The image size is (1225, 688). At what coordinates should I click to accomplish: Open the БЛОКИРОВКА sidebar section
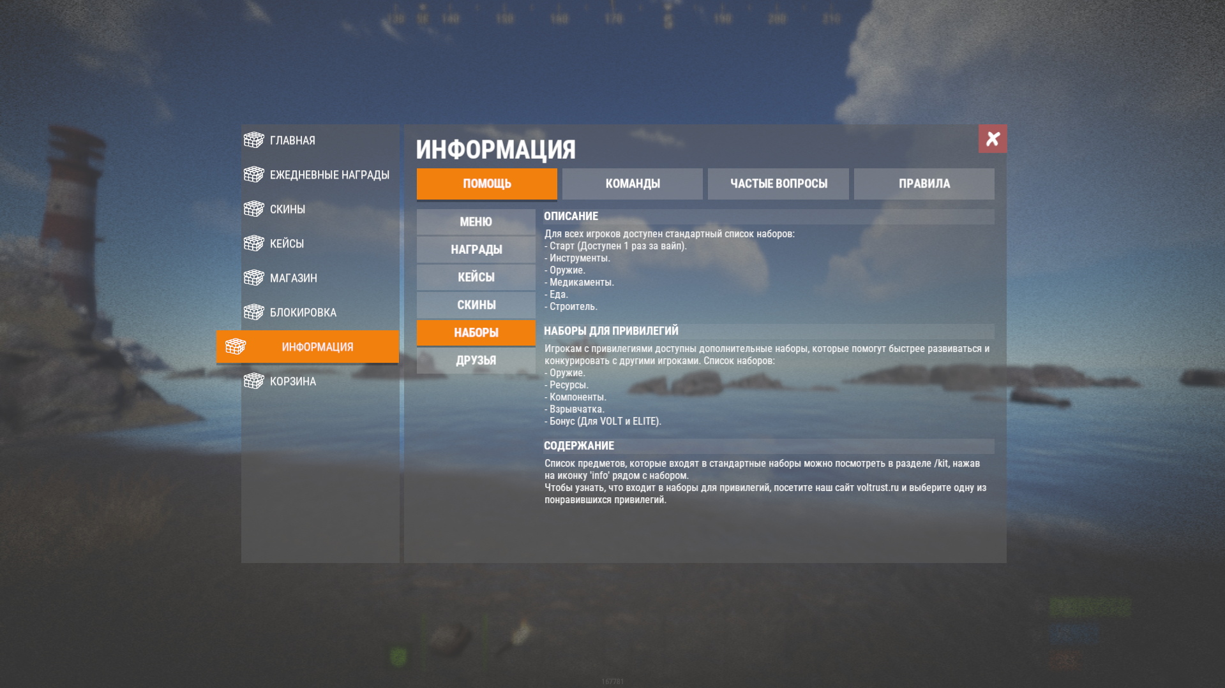pyautogui.click(x=320, y=312)
